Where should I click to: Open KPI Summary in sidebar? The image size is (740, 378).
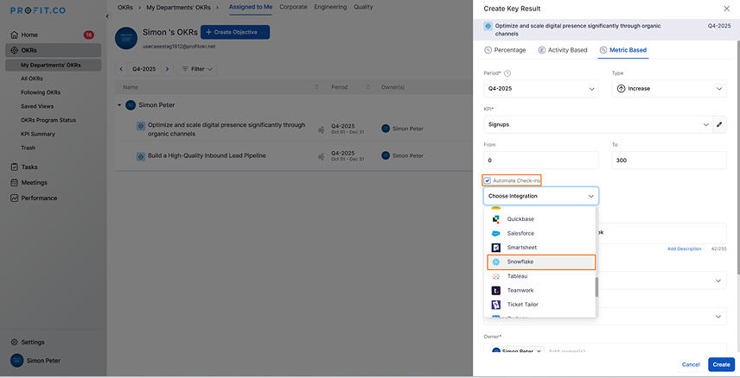(x=38, y=134)
